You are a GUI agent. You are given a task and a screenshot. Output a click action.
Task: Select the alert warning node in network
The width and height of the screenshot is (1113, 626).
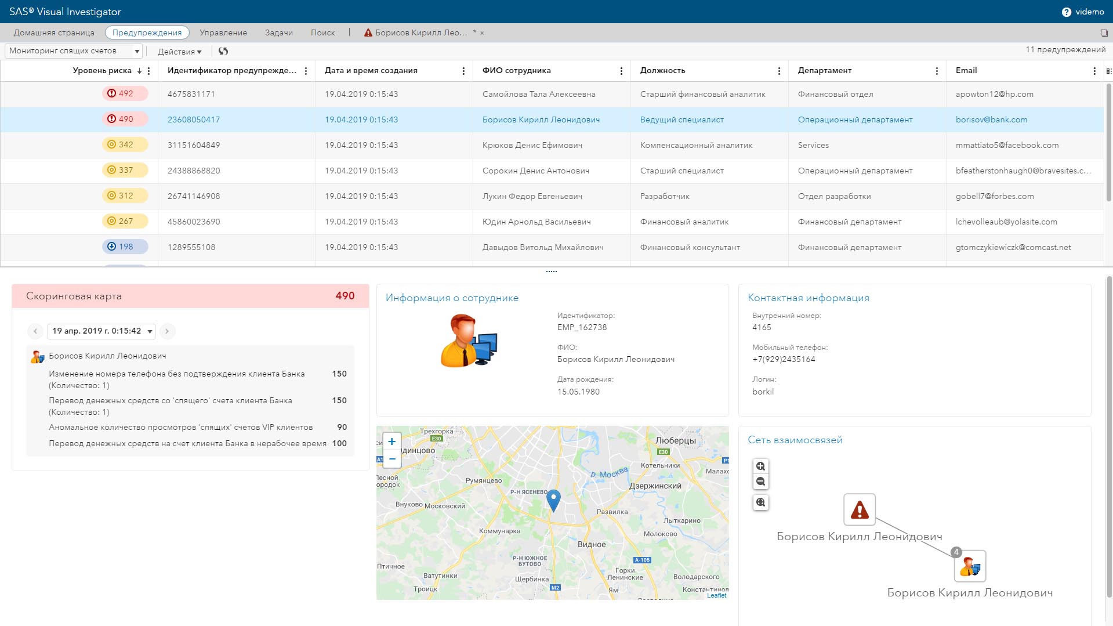point(859,510)
